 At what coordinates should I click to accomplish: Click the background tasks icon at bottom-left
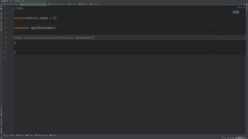point(2,138)
